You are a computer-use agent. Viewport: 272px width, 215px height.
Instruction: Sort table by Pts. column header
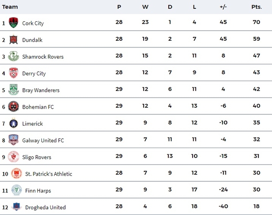tap(256, 7)
